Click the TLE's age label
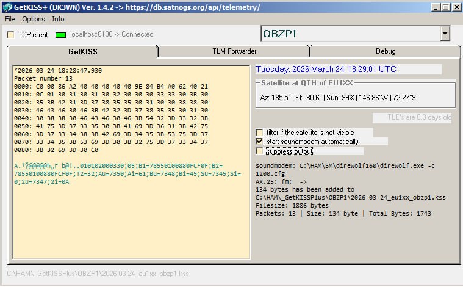This screenshot has width=463, height=287. (412, 118)
